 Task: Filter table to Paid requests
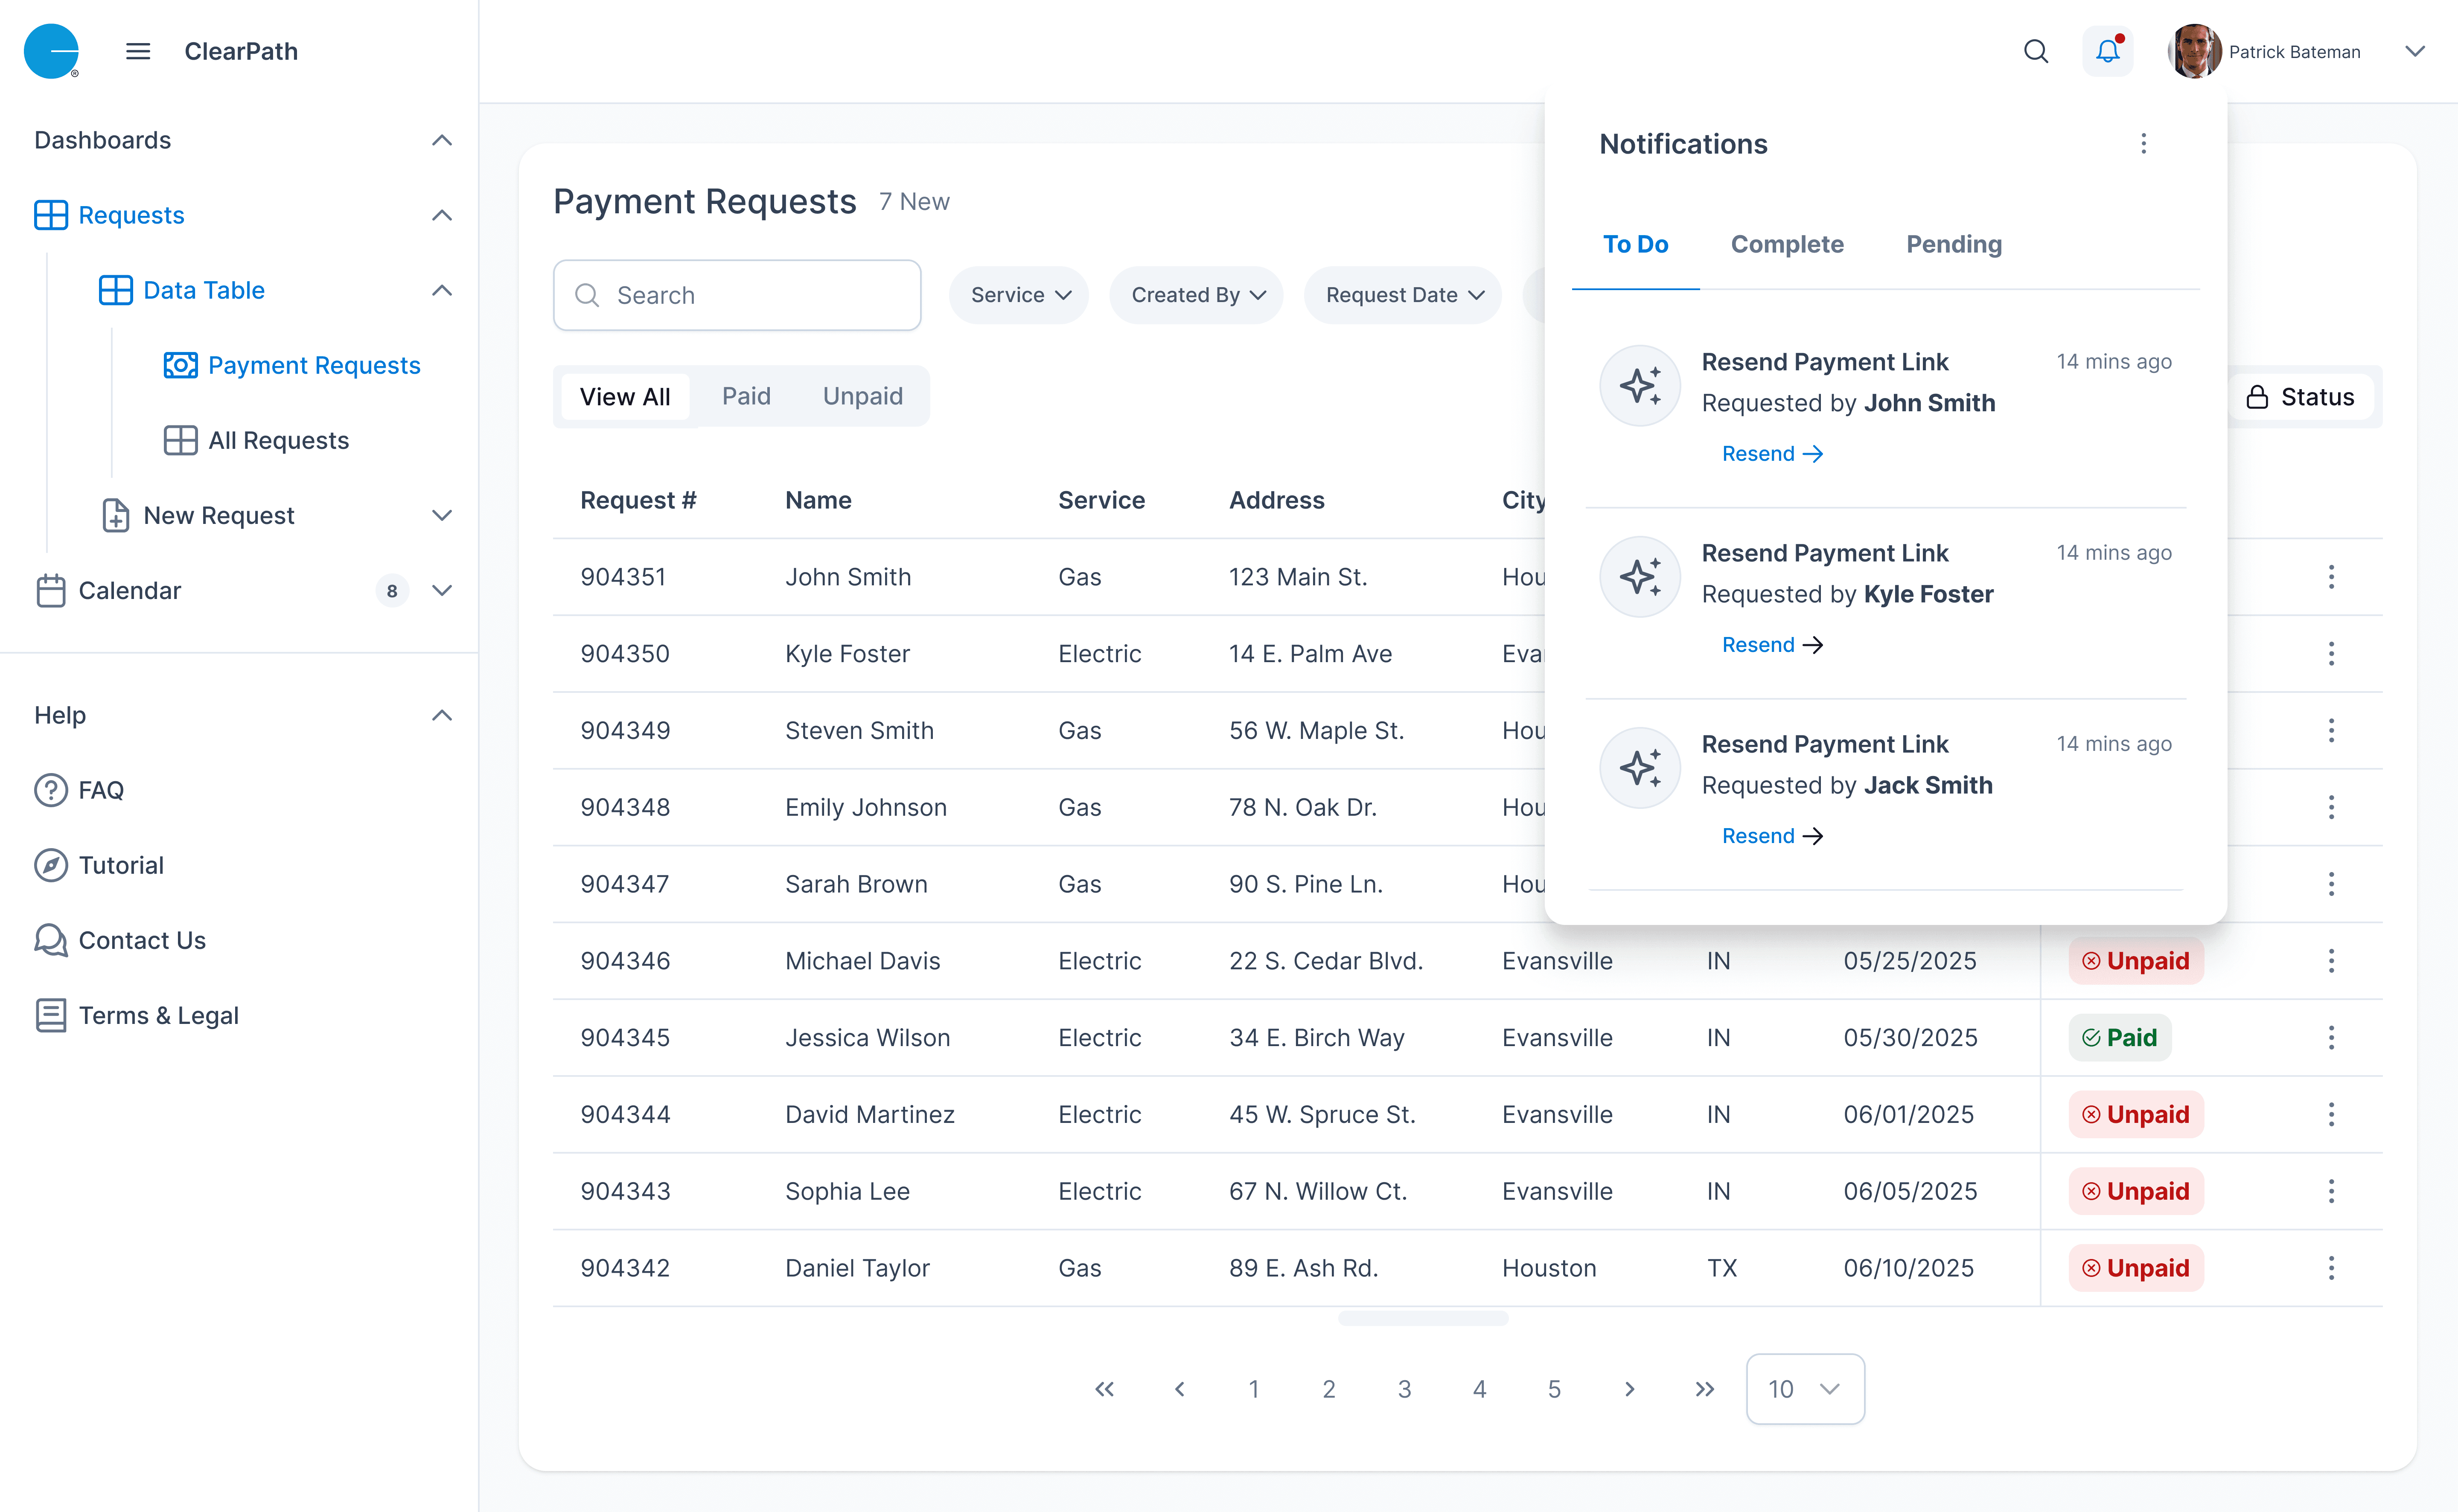(746, 396)
